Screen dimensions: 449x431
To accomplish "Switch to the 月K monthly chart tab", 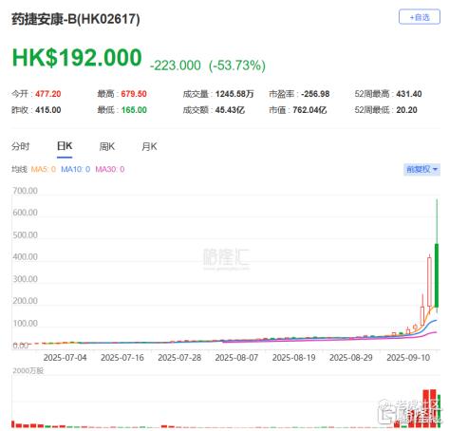I will click(x=149, y=146).
